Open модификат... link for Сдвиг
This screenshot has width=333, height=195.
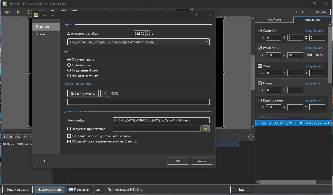[315, 31]
